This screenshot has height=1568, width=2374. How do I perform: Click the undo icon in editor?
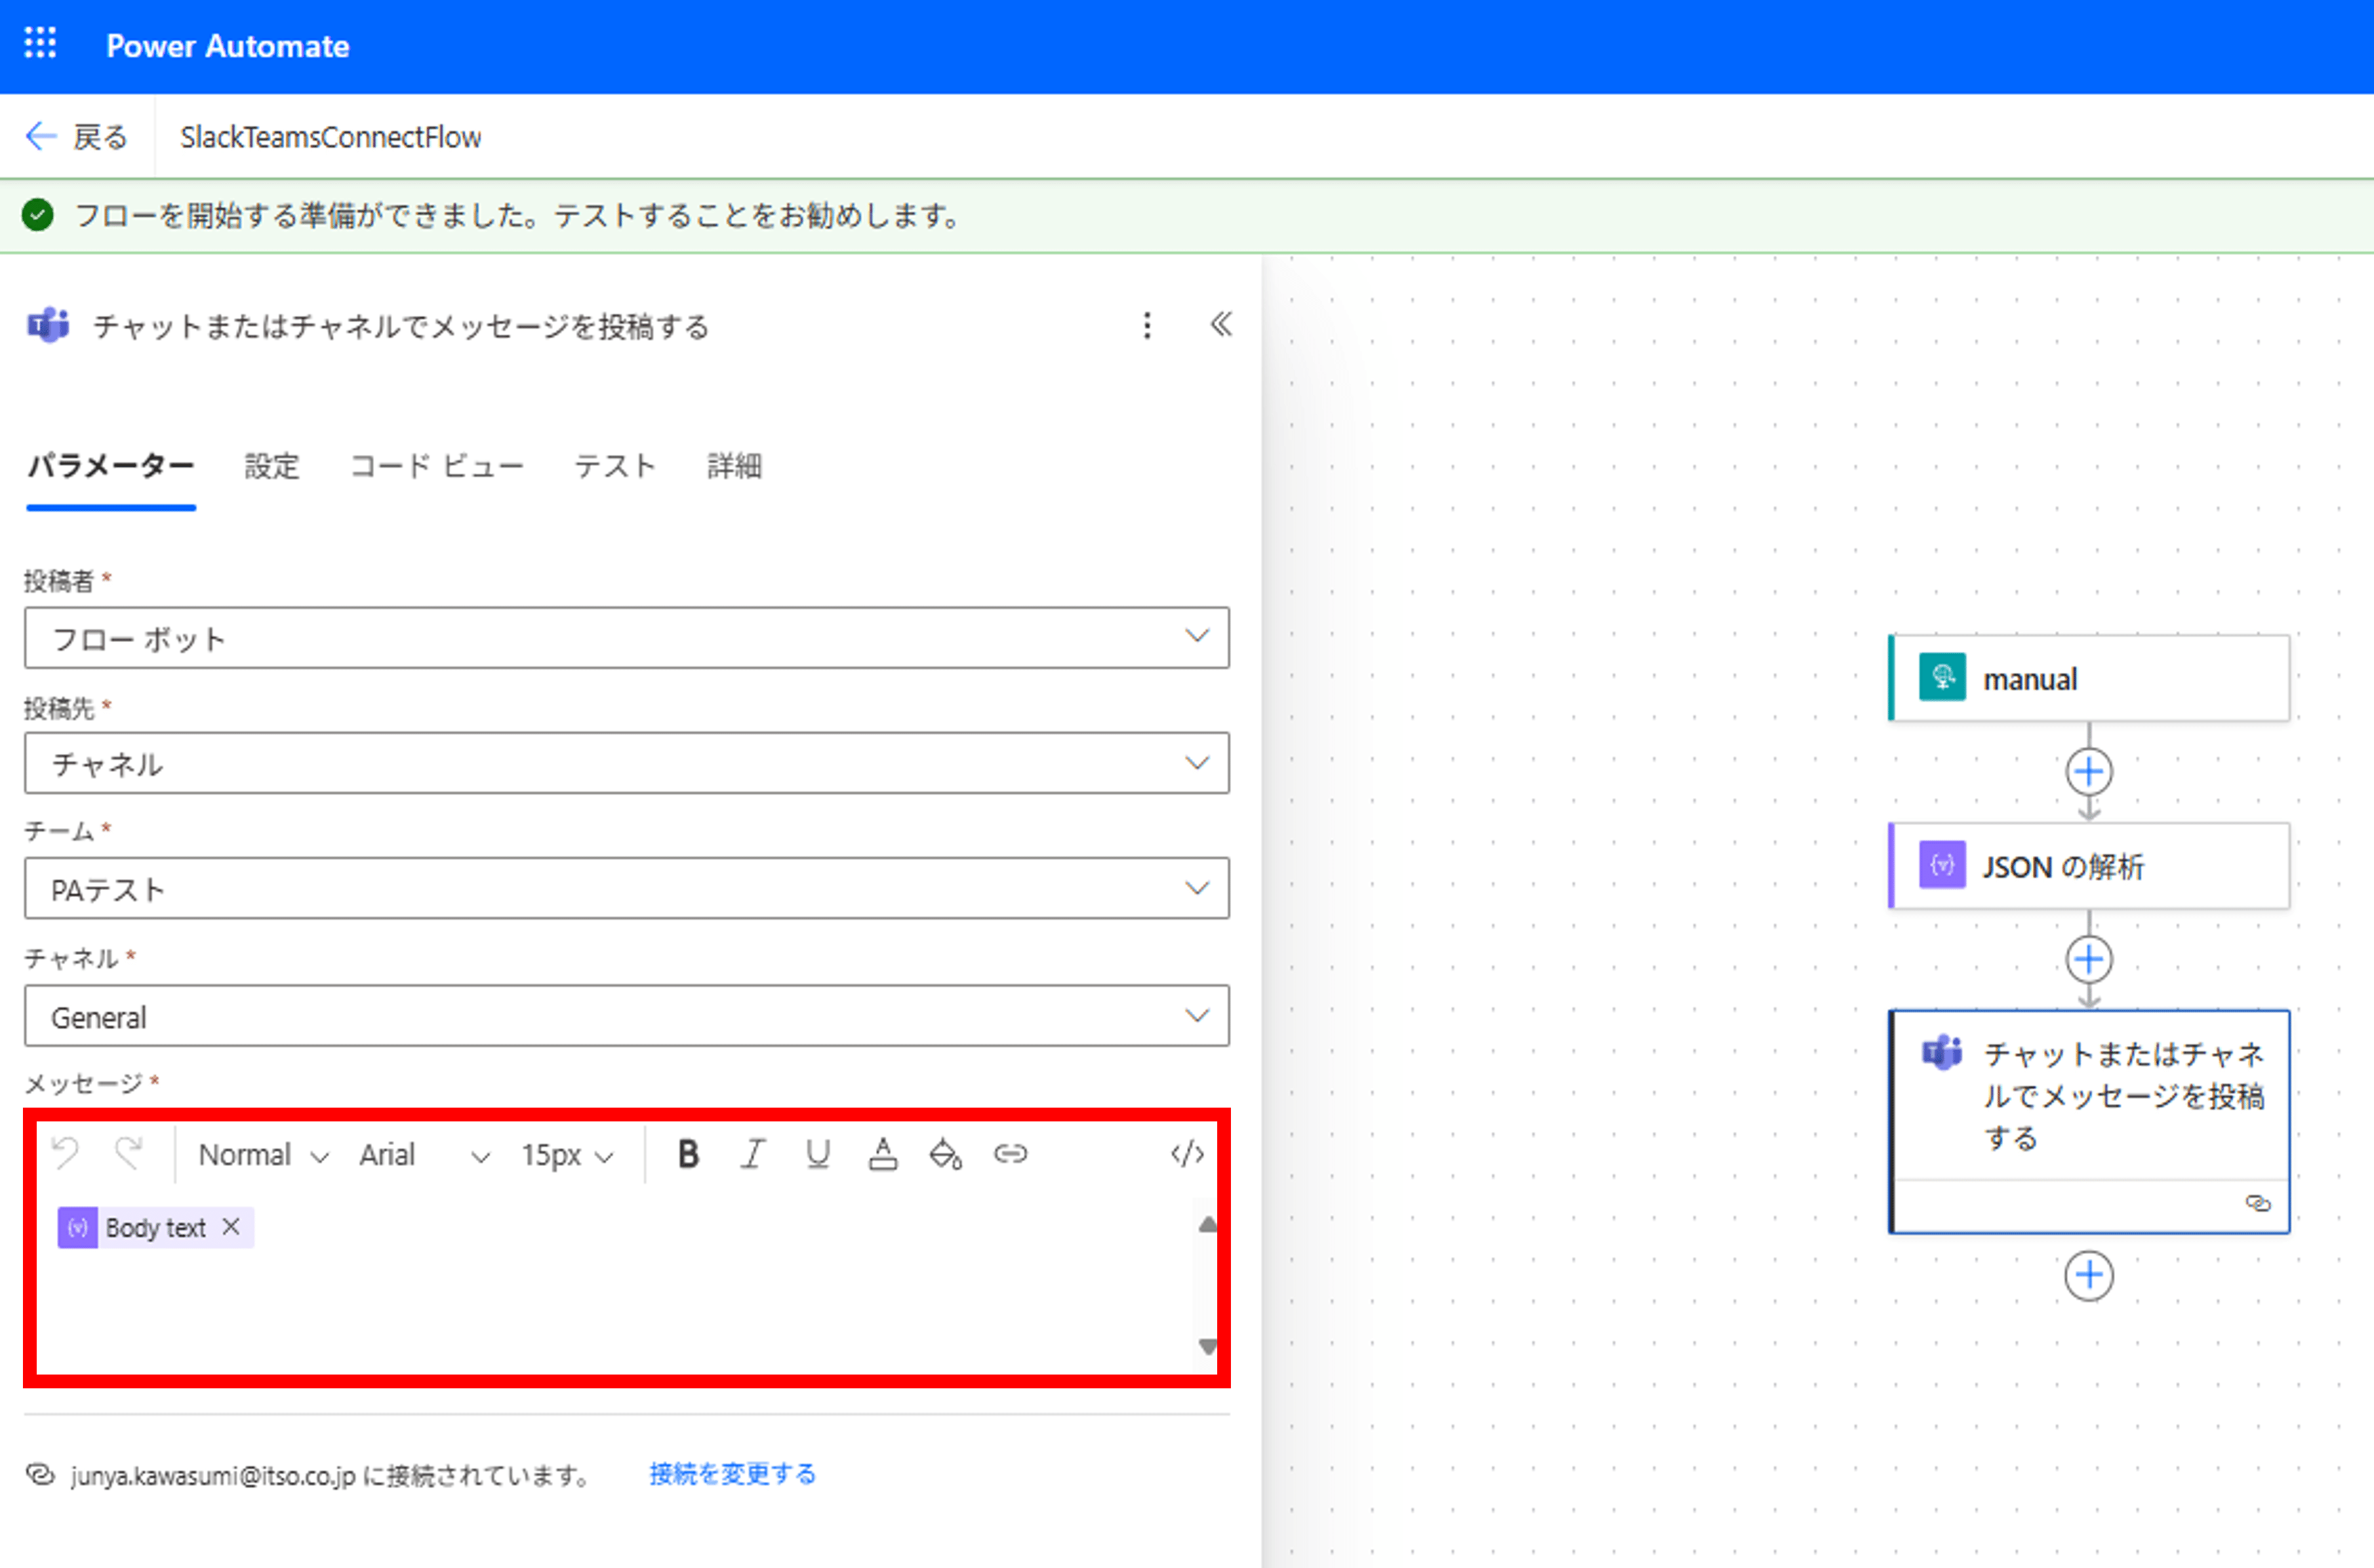[x=66, y=1154]
